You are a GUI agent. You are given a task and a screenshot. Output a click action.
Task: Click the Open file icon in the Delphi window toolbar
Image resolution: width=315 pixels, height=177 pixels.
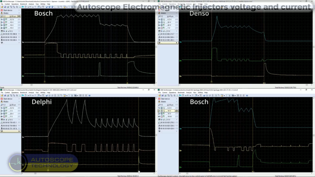click(2, 95)
